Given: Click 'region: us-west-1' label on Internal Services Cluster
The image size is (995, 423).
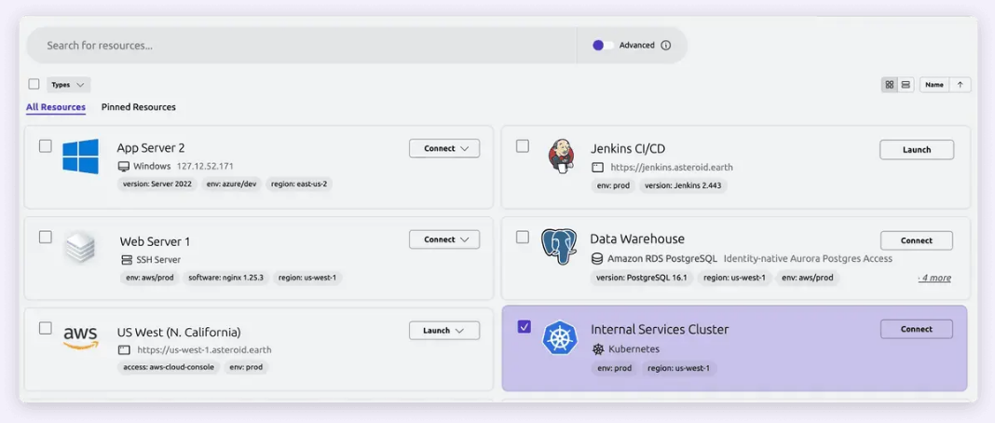Looking at the screenshot, I should click(679, 368).
